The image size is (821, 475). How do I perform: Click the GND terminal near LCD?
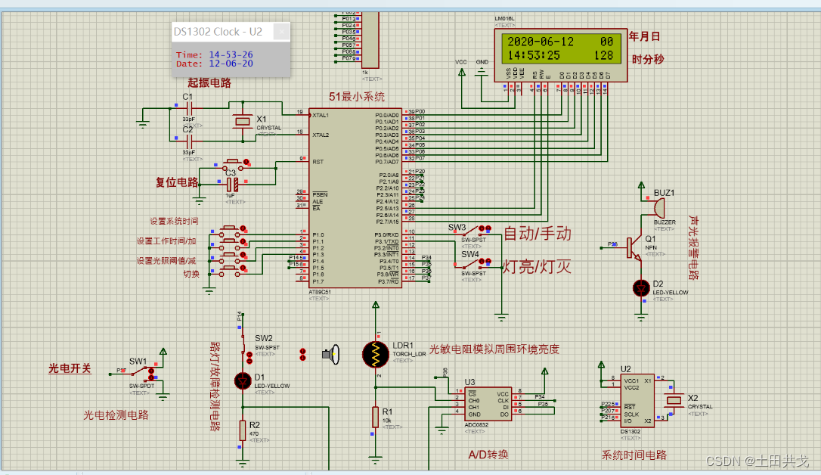(x=482, y=72)
